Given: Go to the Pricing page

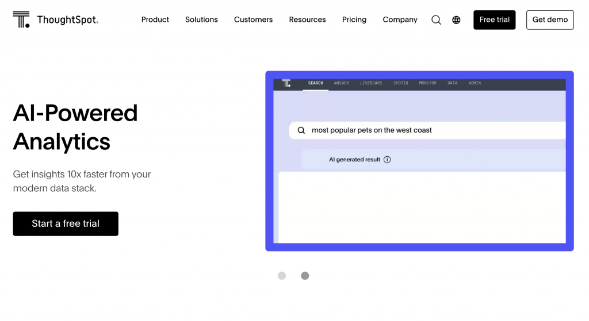Looking at the screenshot, I should (354, 20).
